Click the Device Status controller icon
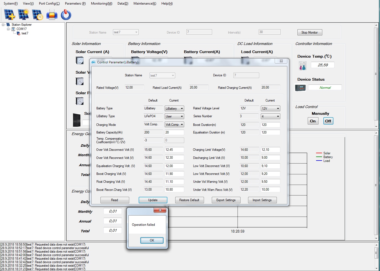 300,88
